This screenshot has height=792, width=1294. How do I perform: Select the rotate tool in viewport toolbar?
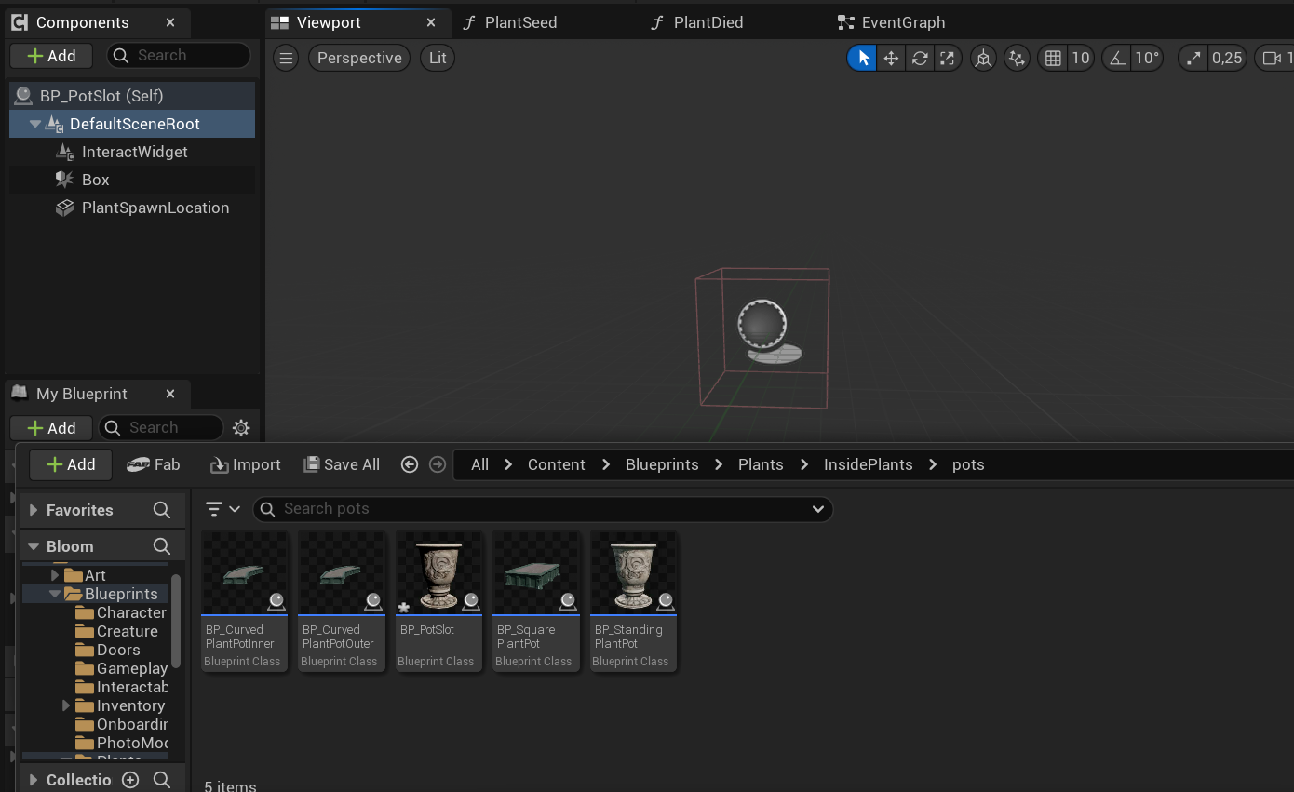tap(919, 59)
